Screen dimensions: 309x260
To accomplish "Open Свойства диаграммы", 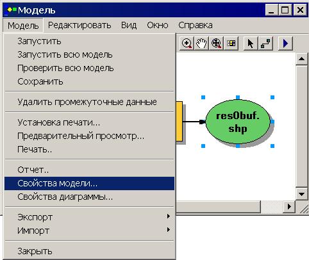I will coord(89,197).
